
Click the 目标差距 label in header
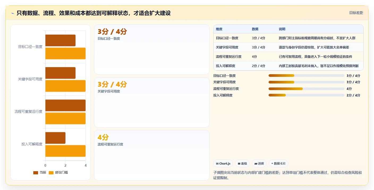(356, 13)
